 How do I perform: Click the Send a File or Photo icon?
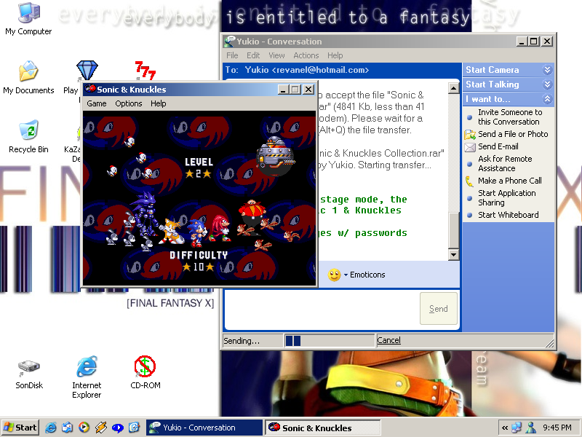point(470,134)
